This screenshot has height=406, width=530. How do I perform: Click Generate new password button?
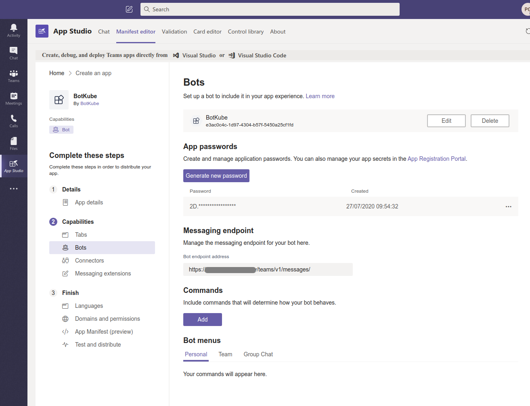pos(216,176)
